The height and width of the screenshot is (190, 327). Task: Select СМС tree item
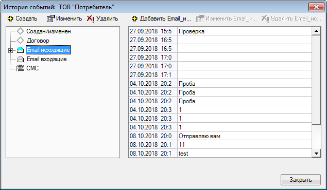[x=32, y=68]
